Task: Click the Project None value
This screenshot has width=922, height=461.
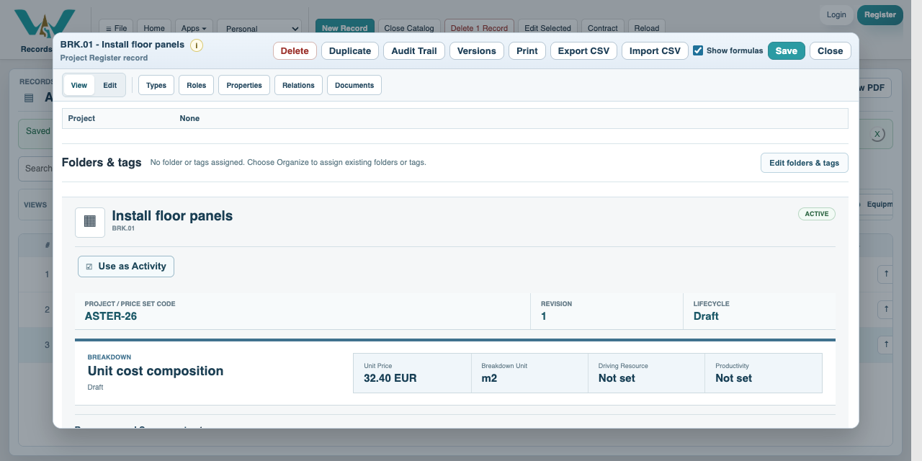Action: tap(189, 118)
